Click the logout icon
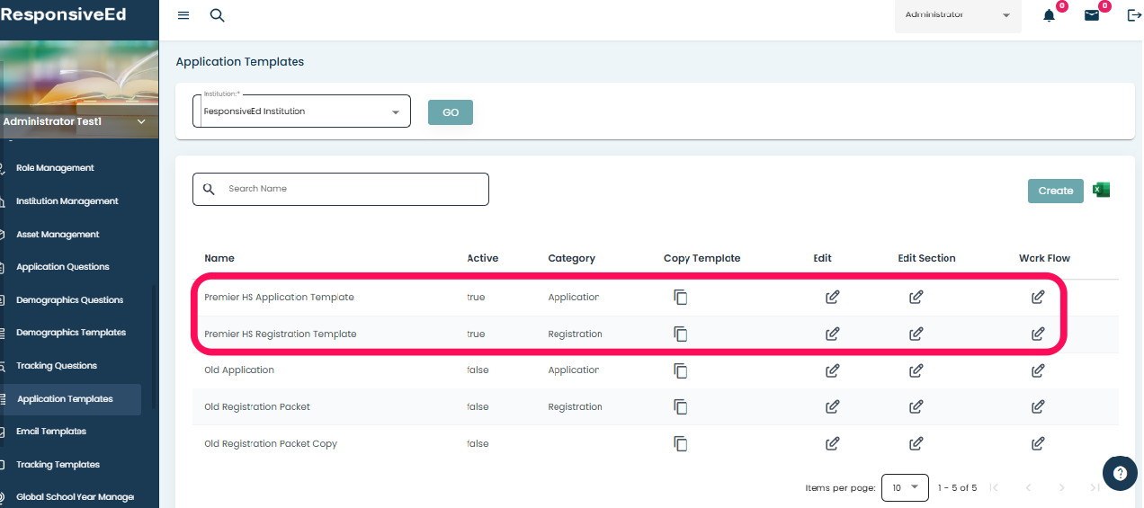 pos(1133,15)
